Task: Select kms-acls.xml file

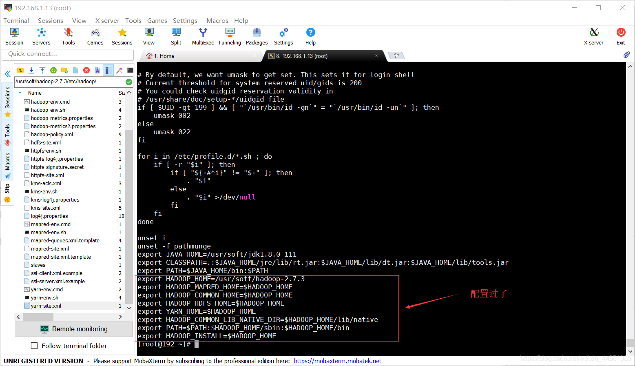Action: coord(46,183)
